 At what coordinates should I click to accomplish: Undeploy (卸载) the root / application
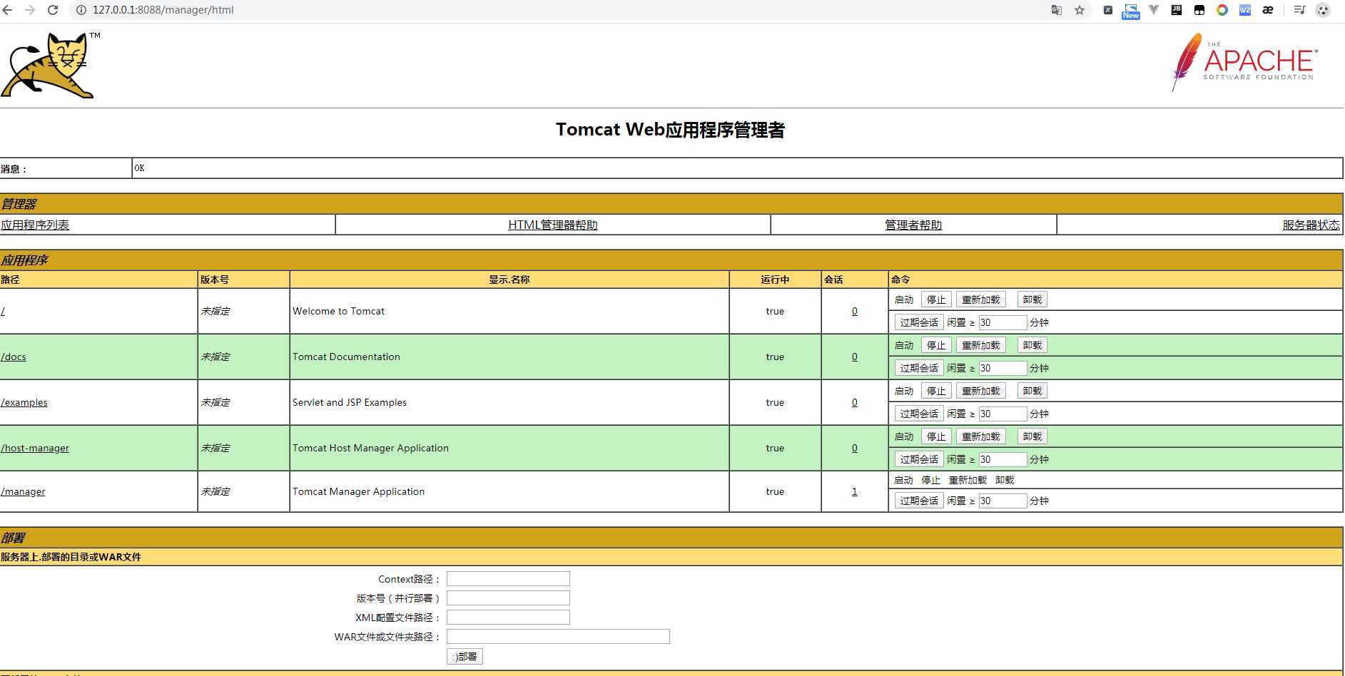[1032, 299]
